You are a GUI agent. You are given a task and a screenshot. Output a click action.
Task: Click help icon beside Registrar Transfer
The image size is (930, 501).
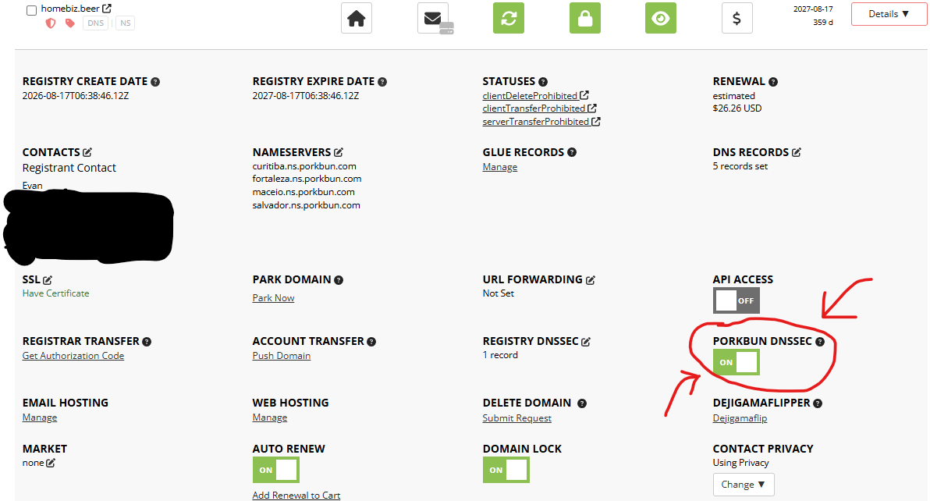point(147,342)
